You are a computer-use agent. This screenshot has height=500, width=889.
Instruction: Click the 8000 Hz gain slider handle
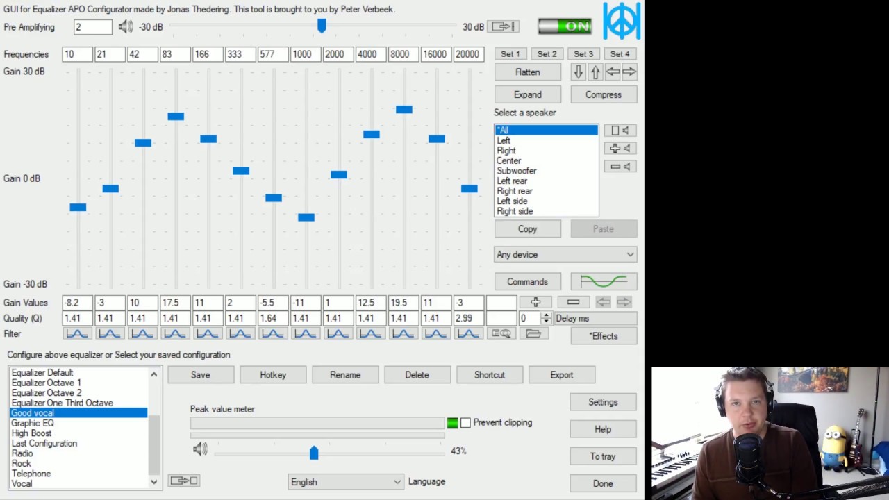pyautogui.click(x=404, y=109)
